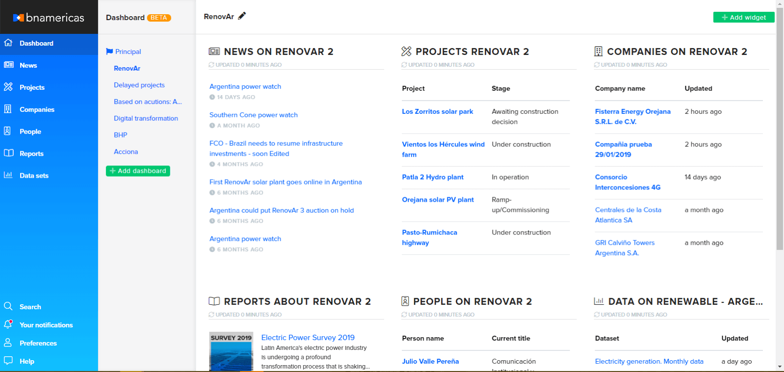
Task: Open Compañia prueba 29/01/2019 company
Action: point(624,149)
